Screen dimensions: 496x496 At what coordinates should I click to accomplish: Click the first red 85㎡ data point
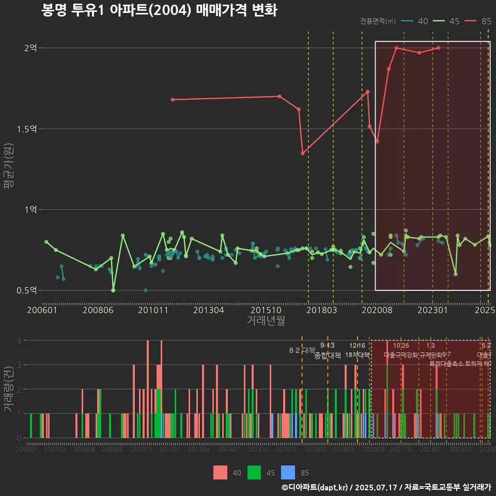click(x=173, y=100)
